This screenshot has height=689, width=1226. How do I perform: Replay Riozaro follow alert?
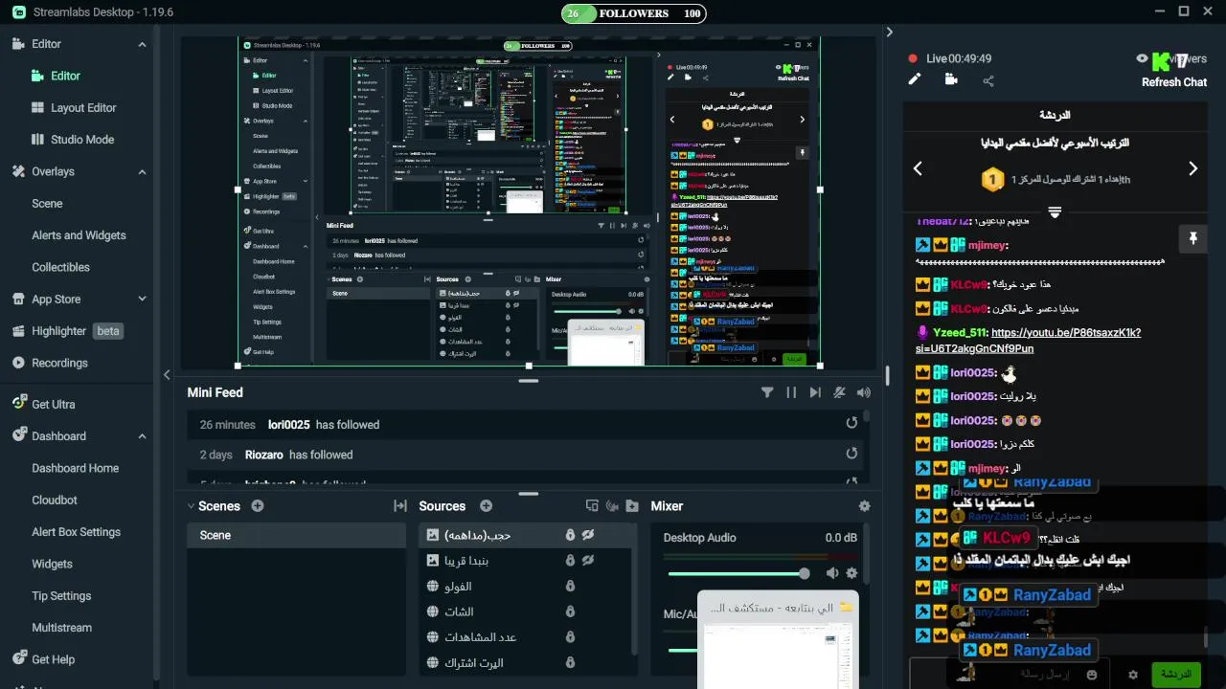[x=851, y=454]
